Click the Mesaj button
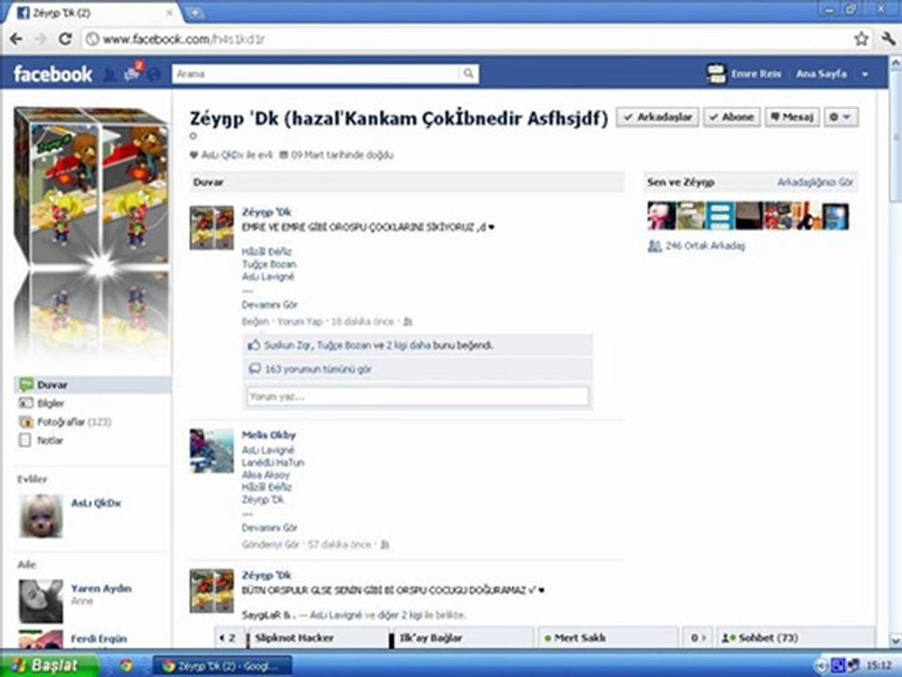Image resolution: width=902 pixels, height=677 pixels. pyautogui.click(x=792, y=117)
